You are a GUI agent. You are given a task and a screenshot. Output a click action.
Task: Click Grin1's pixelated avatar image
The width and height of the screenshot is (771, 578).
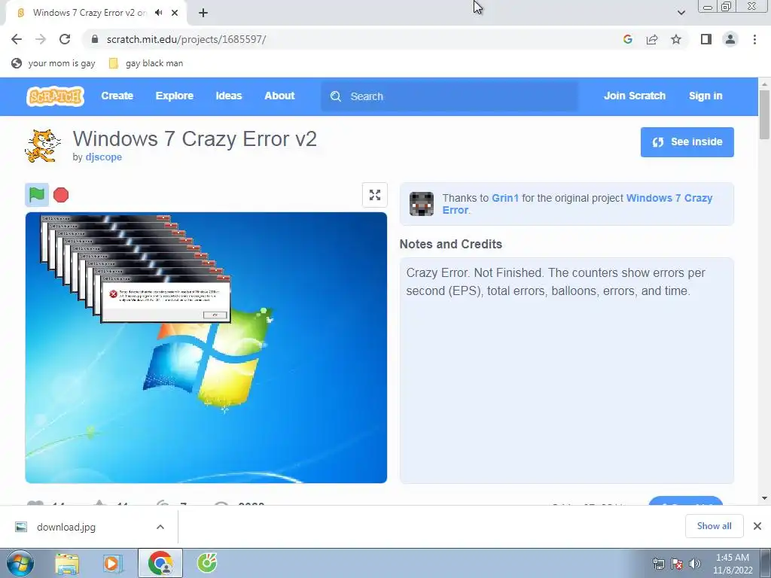point(422,204)
